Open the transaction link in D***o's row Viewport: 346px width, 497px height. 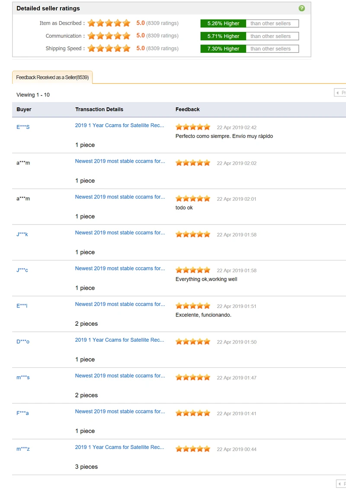pos(119,340)
